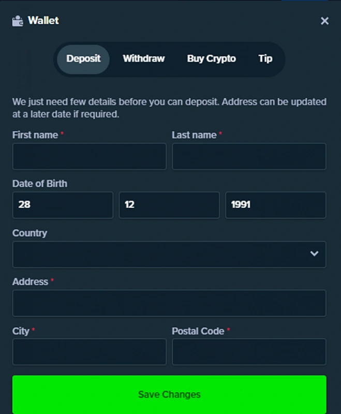The image size is (341, 414).
Task: Stay on the Deposit tab
Action: pos(83,59)
